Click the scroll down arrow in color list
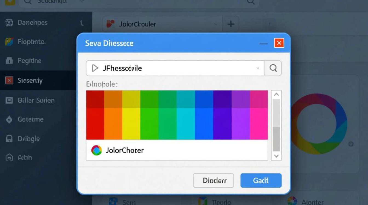This screenshot has height=205, width=368. point(276,156)
